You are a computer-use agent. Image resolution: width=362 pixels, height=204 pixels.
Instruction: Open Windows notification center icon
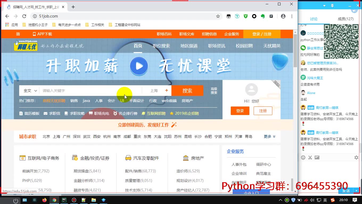[x=355, y=200]
